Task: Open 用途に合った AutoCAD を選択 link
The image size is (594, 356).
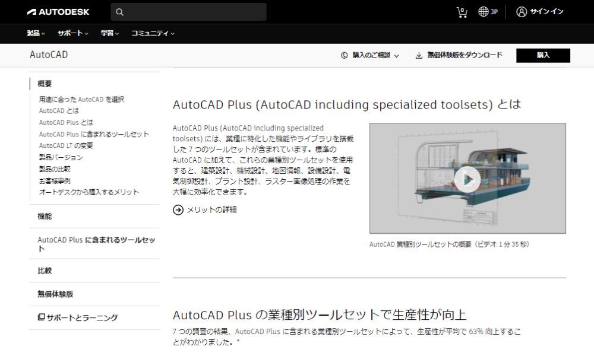Action: 81,99
